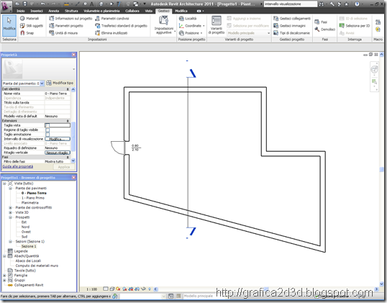
Task: Open Informazioni sul progetto
Action: (x=70, y=19)
